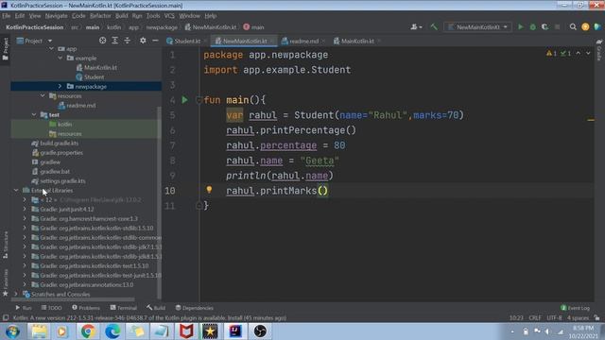Open the user account toolbar icon
The width and height of the screenshot is (605, 340).
click(416, 27)
